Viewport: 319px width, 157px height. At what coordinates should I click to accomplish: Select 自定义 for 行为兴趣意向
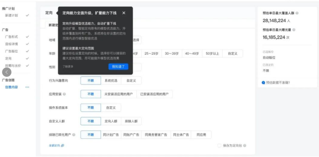coord(131,81)
